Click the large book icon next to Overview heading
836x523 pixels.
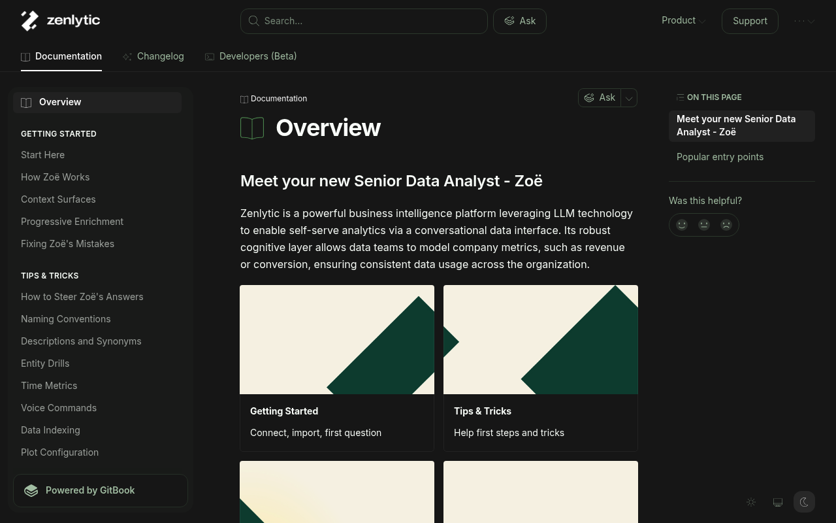pos(252,128)
